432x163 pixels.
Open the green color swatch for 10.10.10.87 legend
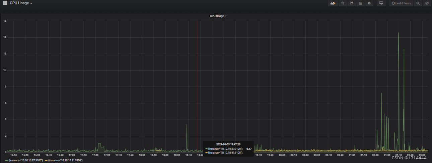6,160
